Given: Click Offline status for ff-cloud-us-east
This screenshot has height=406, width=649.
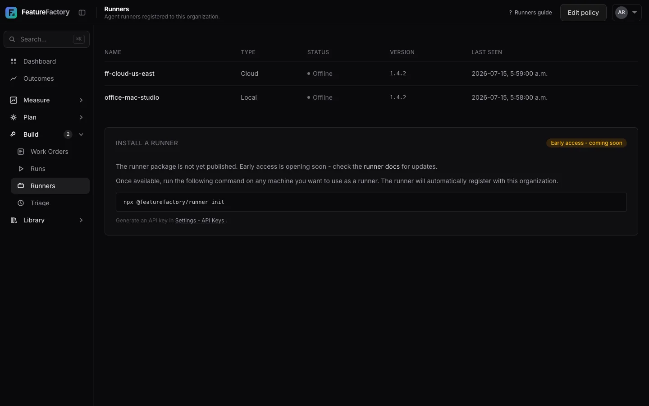Looking at the screenshot, I should click(x=320, y=74).
